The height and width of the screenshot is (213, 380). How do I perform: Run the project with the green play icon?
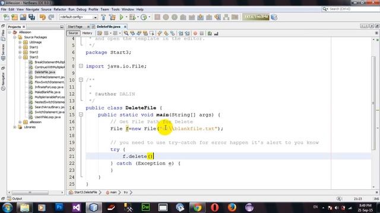coord(121,17)
